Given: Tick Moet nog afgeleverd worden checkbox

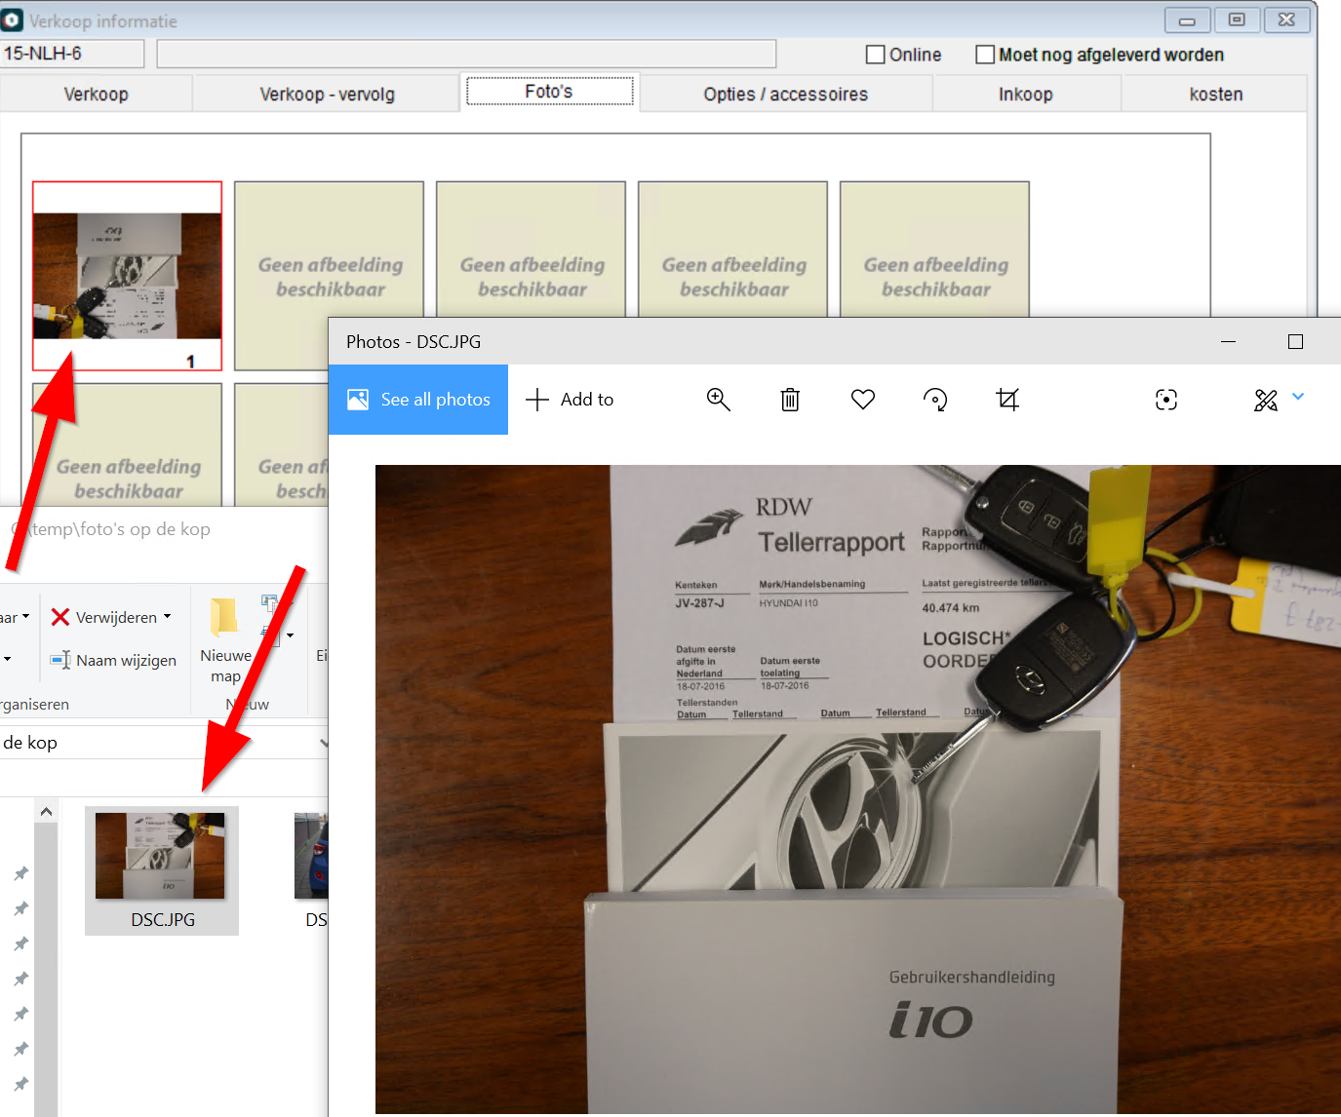Looking at the screenshot, I should click(x=985, y=55).
